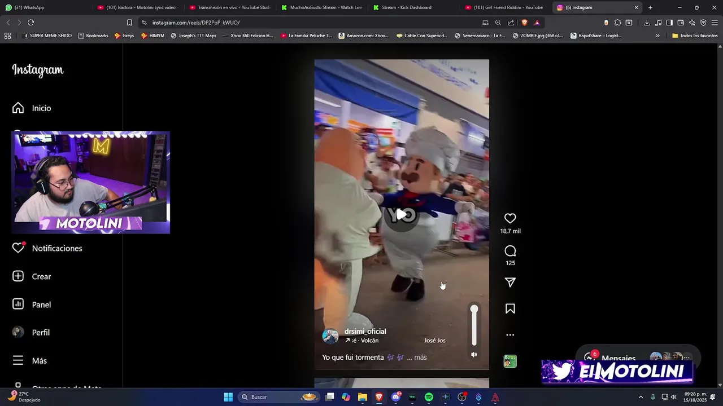Open browser zoom magnifier icon
The height and width of the screenshot is (406, 723).
pos(498,23)
